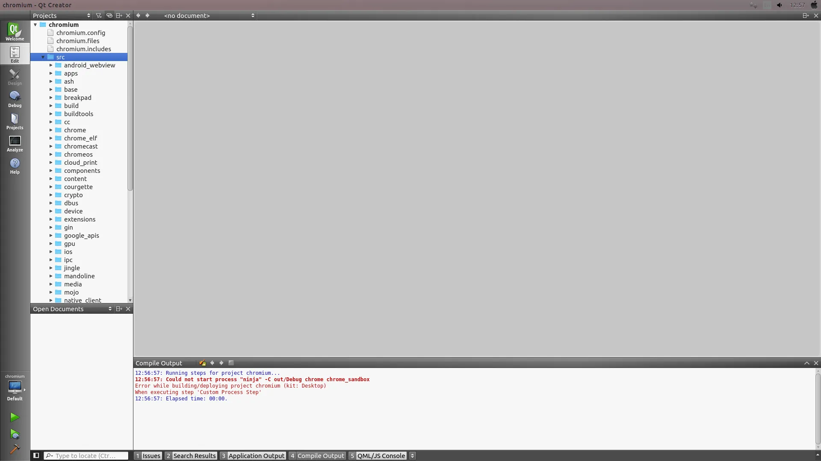This screenshot has height=461, width=821.
Task: Open the output panes selector dropdown
Action: point(412,455)
